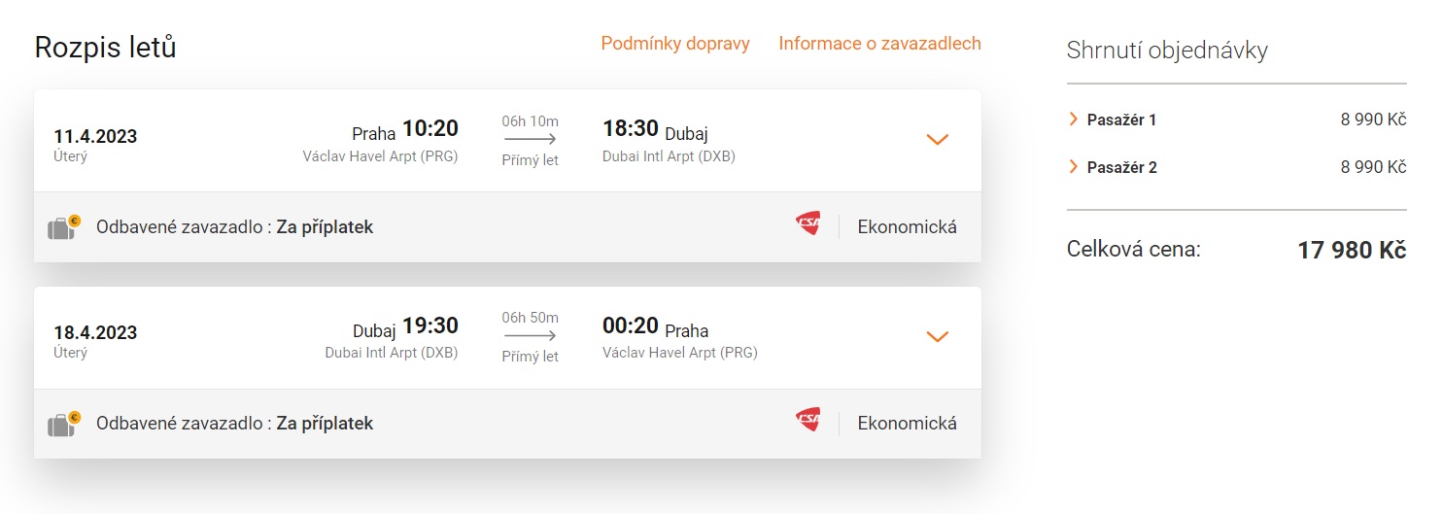This screenshot has width=1443, height=514.
Task: Open the Informace o zavazadlech link
Action: coord(879,44)
